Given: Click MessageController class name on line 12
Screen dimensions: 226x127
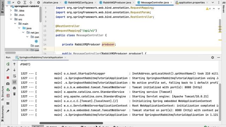Looking at the screenshot, I should (90, 35).
